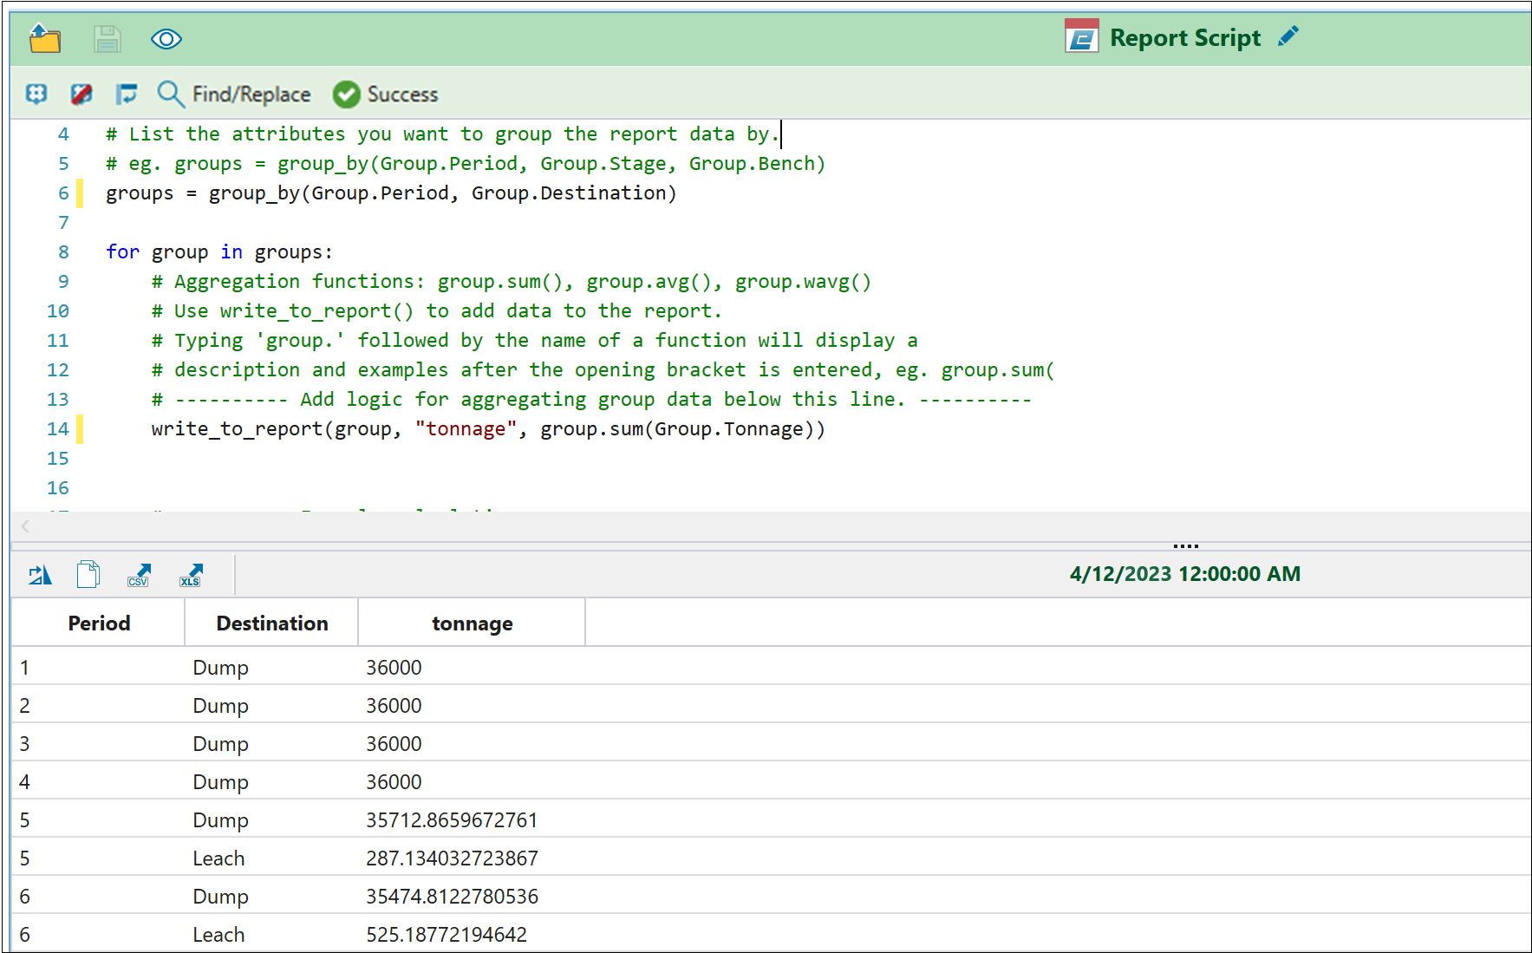Click the Destination column header
This screenshot has width=1532, height=953.
(x=271, y=623)
